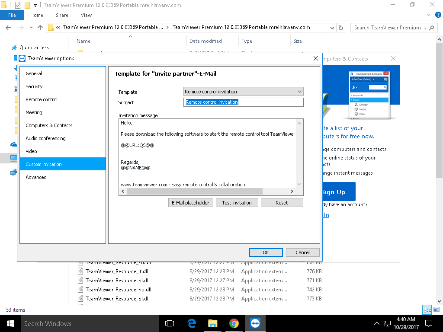This screenshot has width=443, height=332.
Task: Open the Advanced options category
Action: [x=36, y=177]
